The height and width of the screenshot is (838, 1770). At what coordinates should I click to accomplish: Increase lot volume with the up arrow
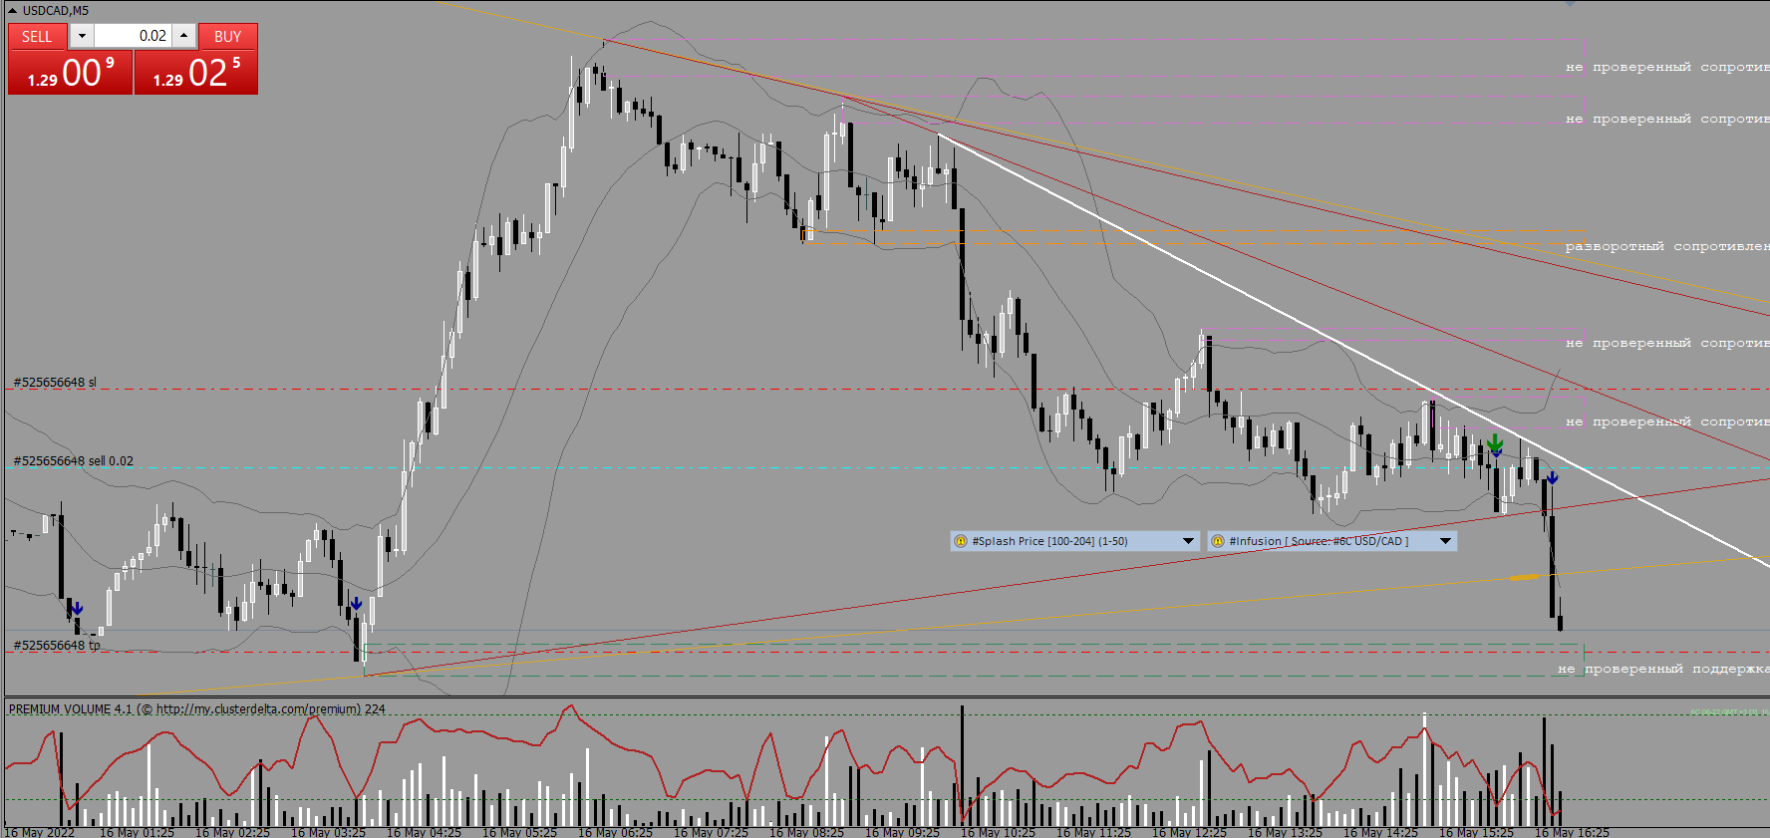coord(183,36)
